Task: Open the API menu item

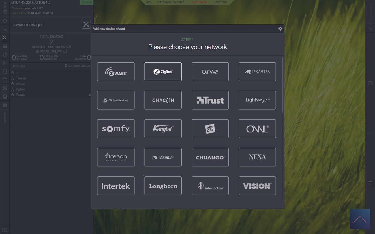Action: tap(149, 2)
